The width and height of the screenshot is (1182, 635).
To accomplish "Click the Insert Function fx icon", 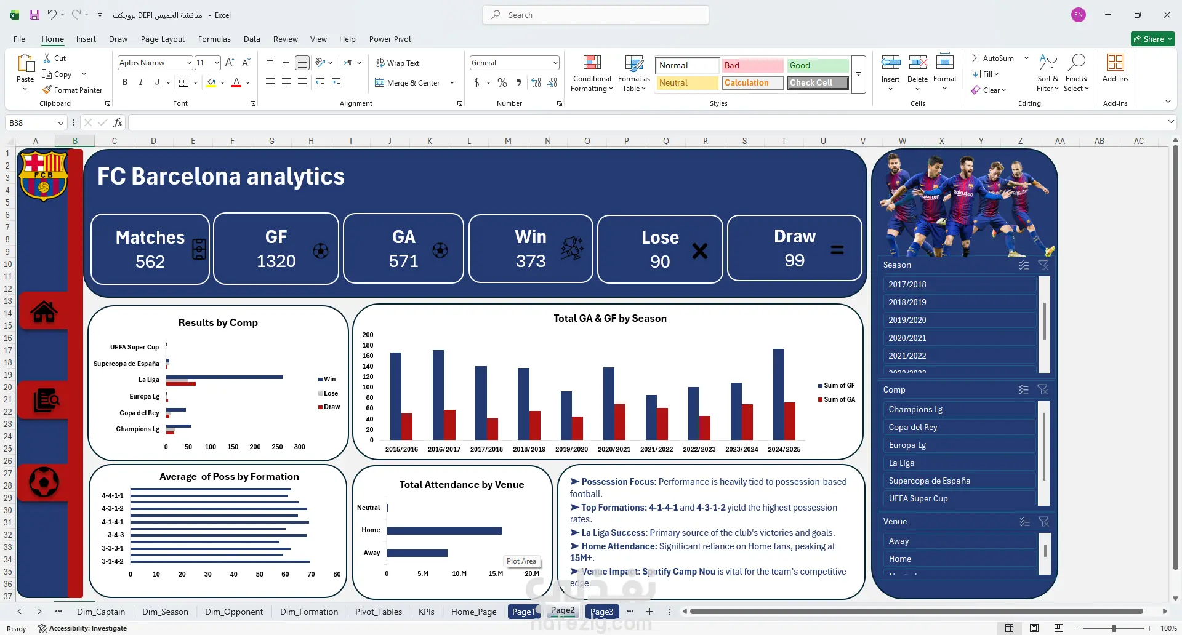I will click(x=118, y=122).
